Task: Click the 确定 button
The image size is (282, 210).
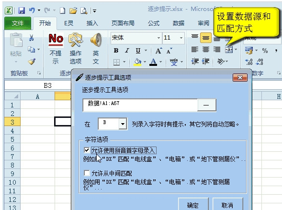Action: coord(193,205)
